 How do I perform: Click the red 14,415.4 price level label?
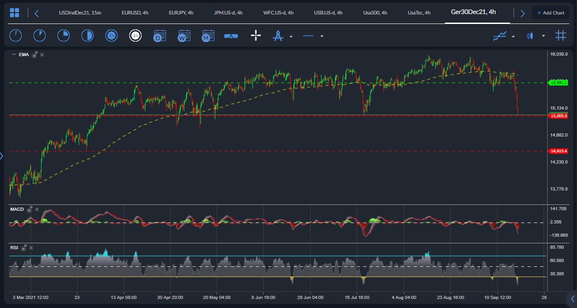click(x=558, y=151)
